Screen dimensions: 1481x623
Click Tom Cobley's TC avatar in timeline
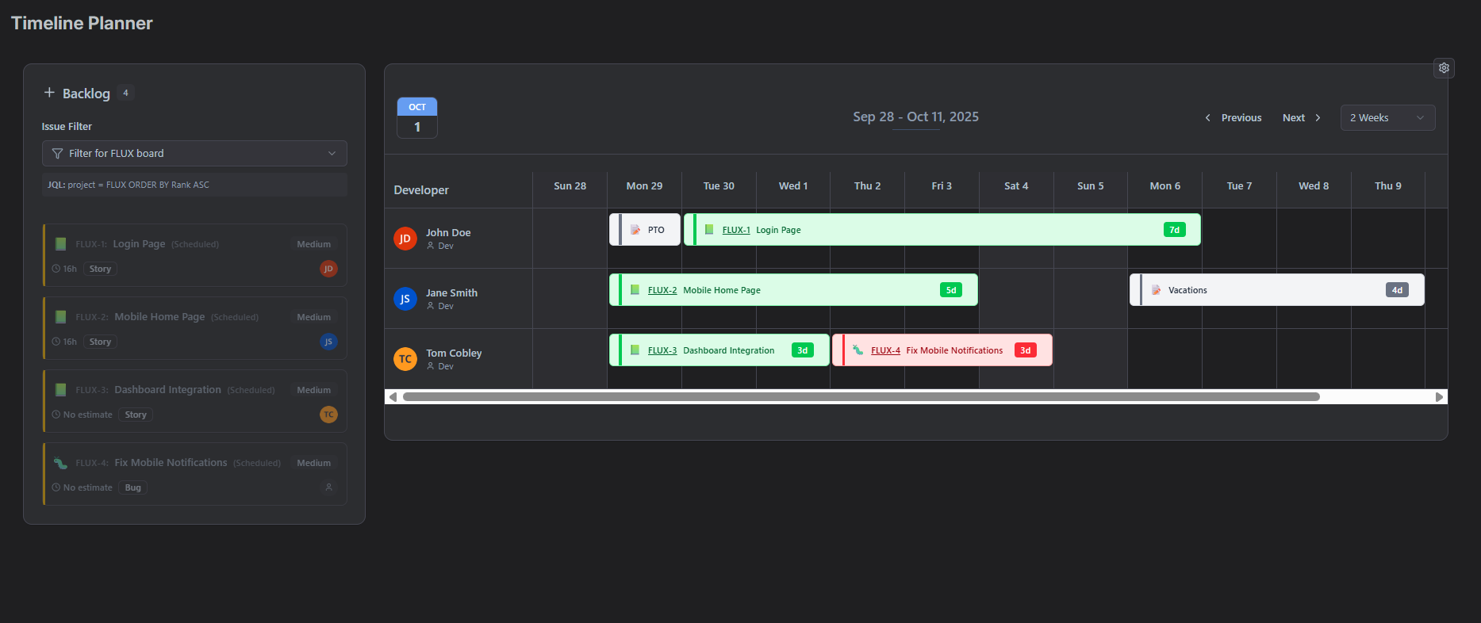click(405, 359)
